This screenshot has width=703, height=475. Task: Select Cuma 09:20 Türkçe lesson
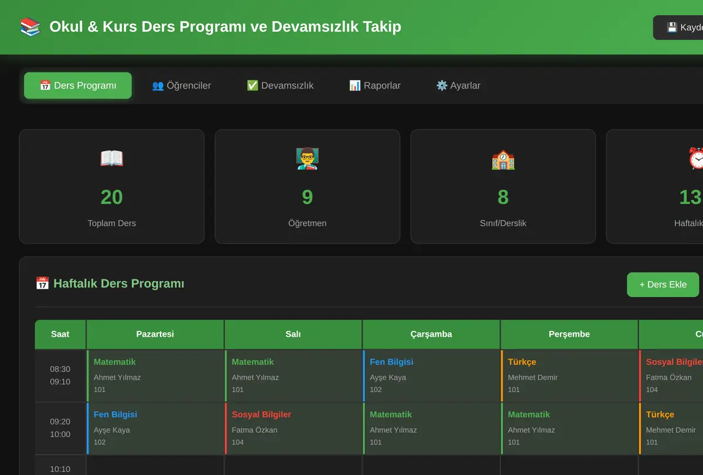click(x=671, y=428)
